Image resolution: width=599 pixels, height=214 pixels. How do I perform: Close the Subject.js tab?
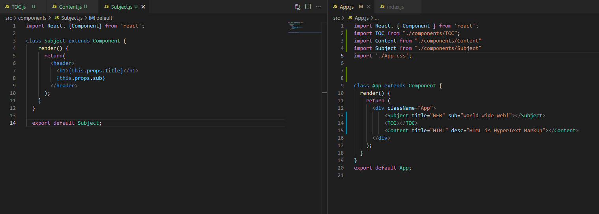143,7
